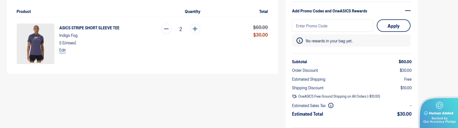Click the tag icon beside OneASICS Free Ground Shipping

point(294,96)
